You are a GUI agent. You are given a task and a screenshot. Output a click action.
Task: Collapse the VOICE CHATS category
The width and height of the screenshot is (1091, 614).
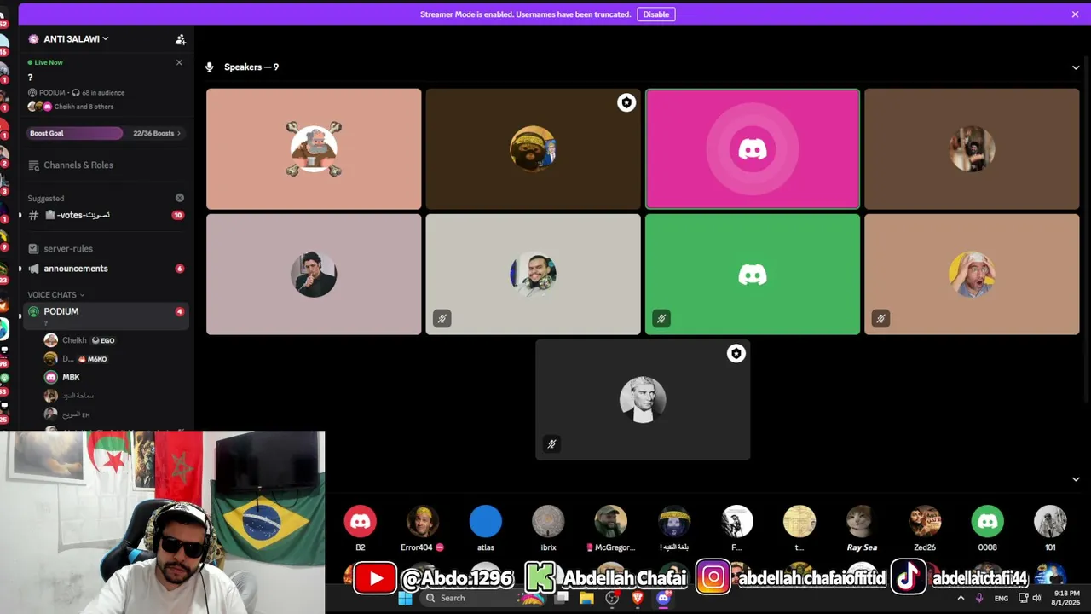pyautogui.click(x=56, y=295)
